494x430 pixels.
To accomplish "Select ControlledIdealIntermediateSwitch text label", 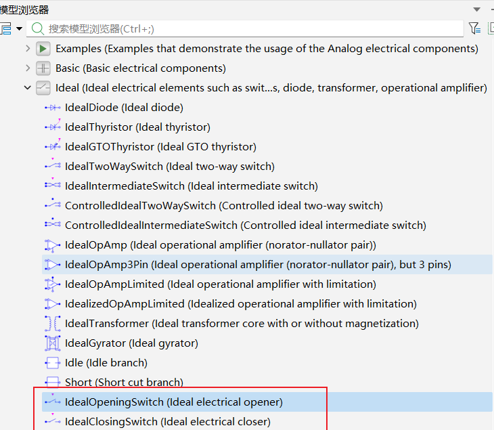I will point(246,225).
